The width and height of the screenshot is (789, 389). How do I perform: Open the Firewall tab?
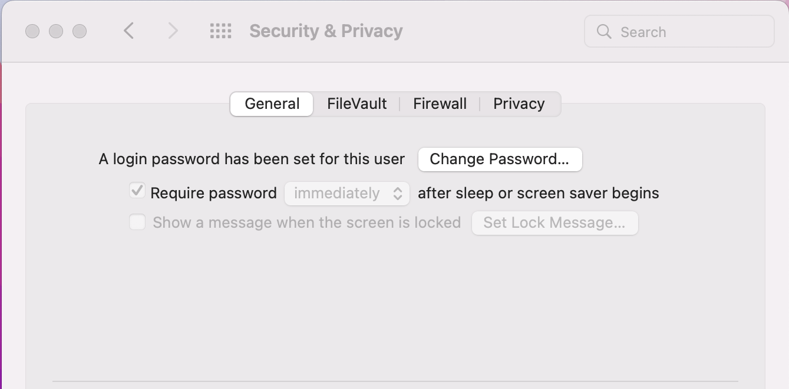point(440,104)
